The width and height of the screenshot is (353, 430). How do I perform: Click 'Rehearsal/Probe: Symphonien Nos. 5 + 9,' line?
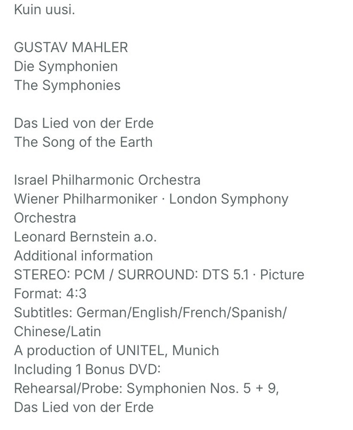pos(147,389)
